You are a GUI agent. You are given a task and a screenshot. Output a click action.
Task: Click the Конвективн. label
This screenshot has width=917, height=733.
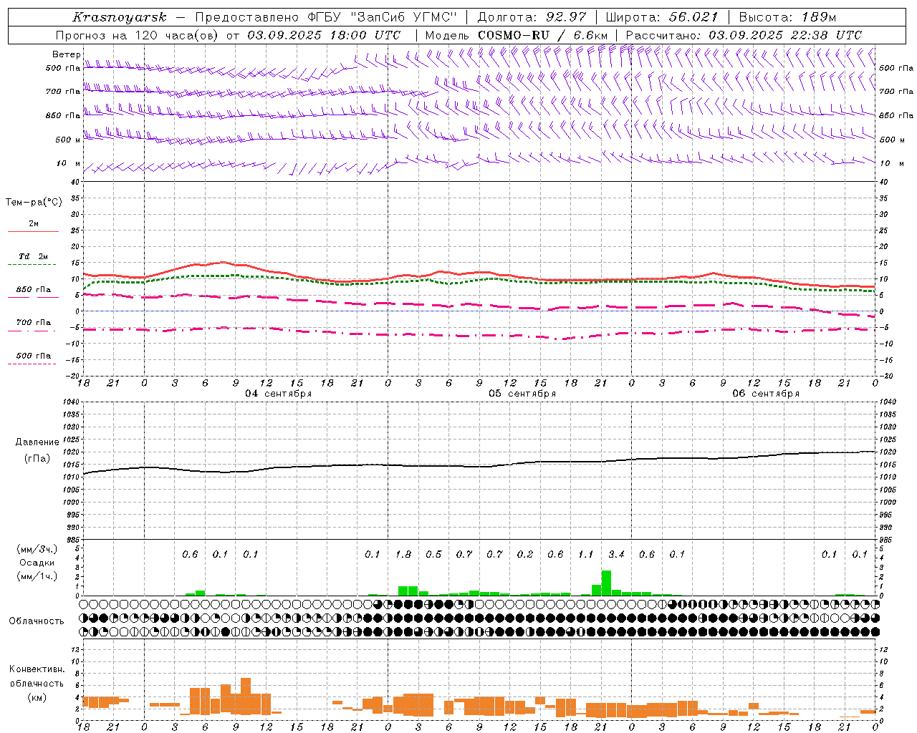click(37, 669)
